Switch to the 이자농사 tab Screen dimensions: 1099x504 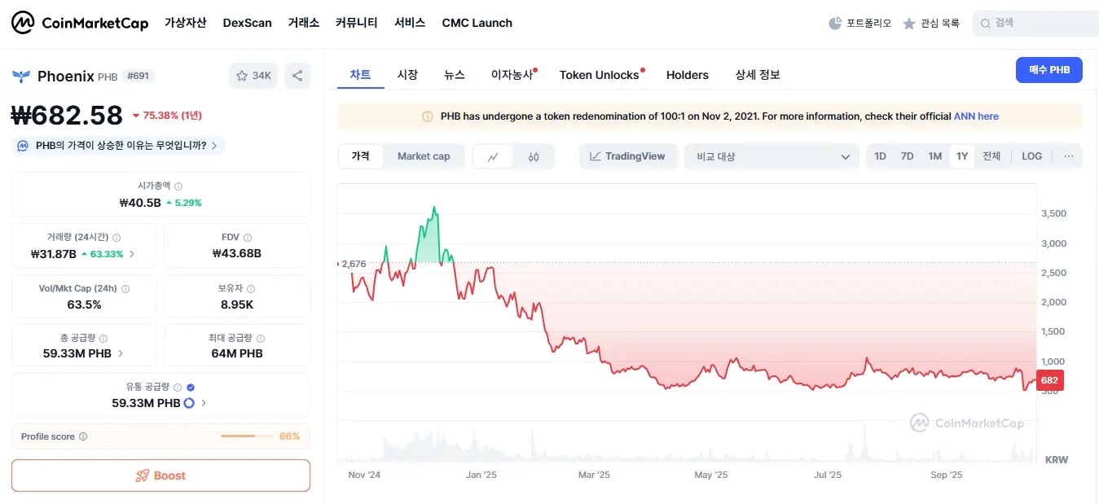[x=512, y=75]
